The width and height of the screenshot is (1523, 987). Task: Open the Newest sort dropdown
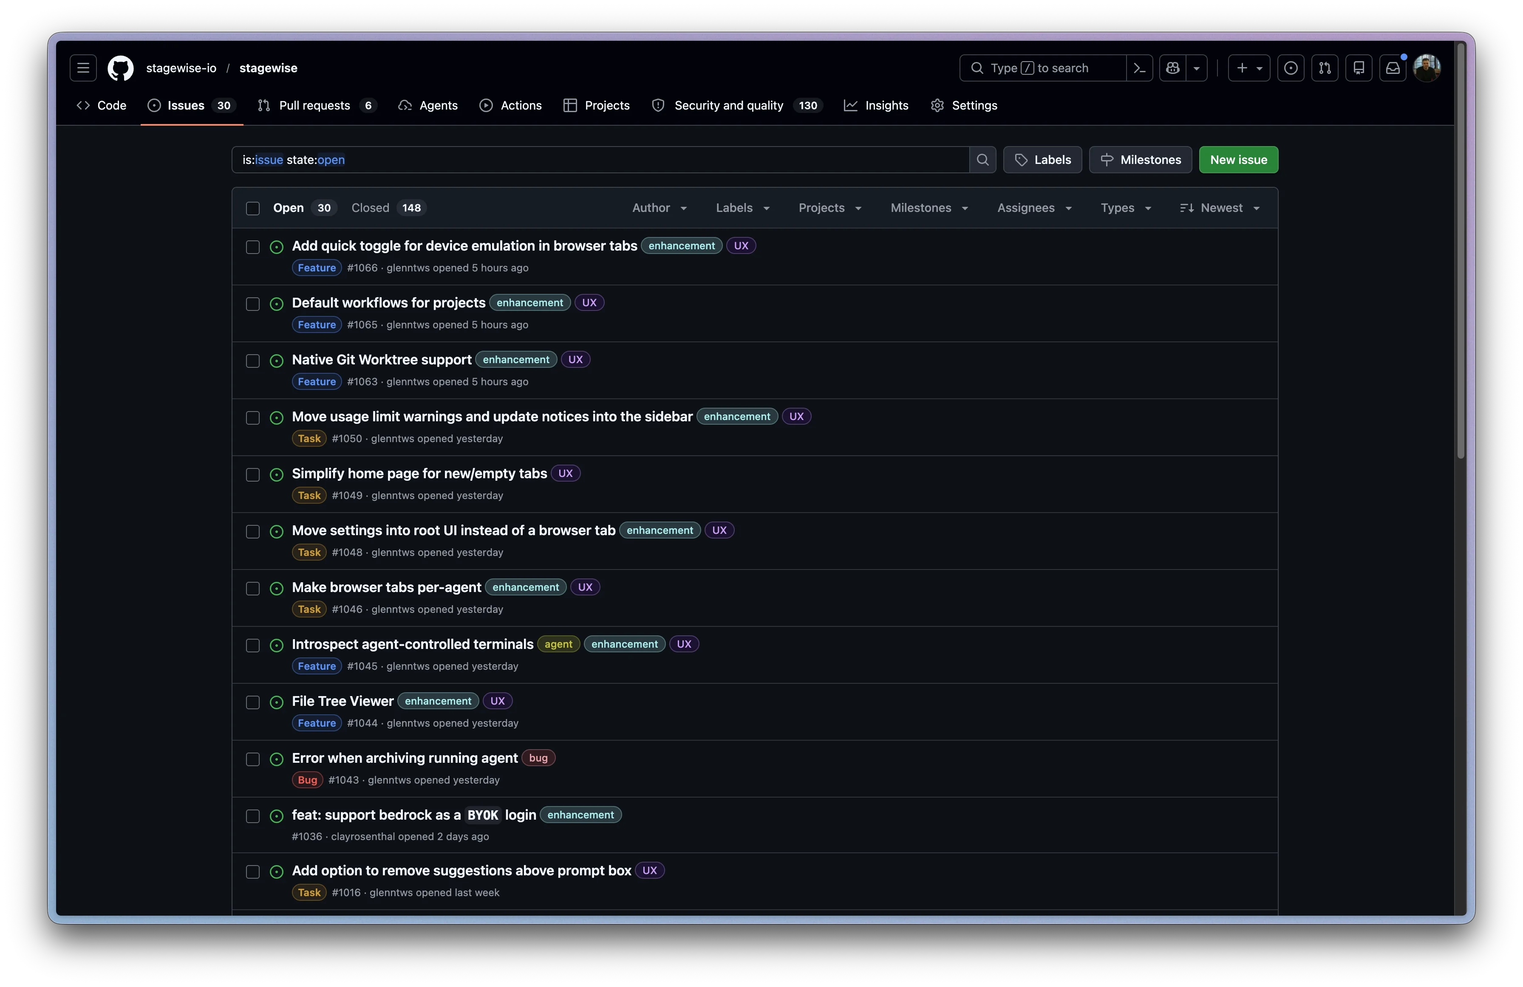1220,208
